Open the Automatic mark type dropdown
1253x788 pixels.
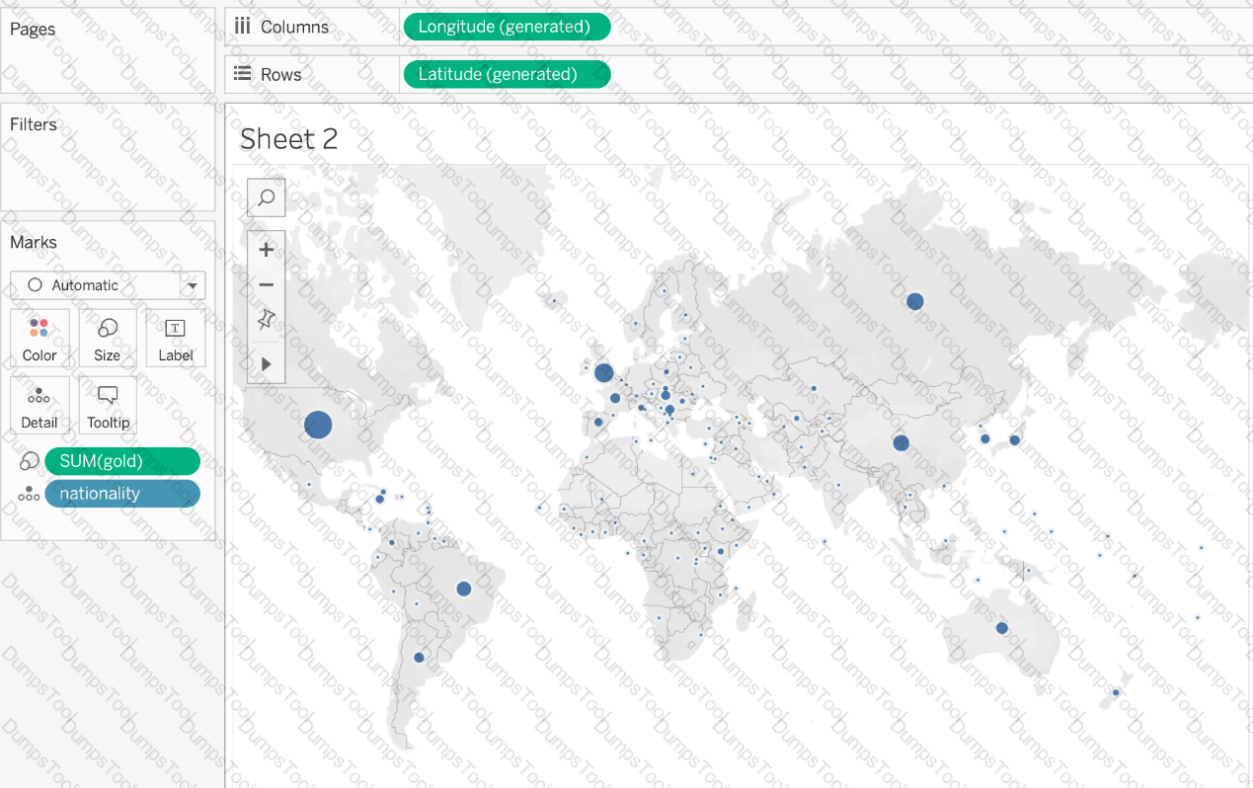[x=108, y=285]
